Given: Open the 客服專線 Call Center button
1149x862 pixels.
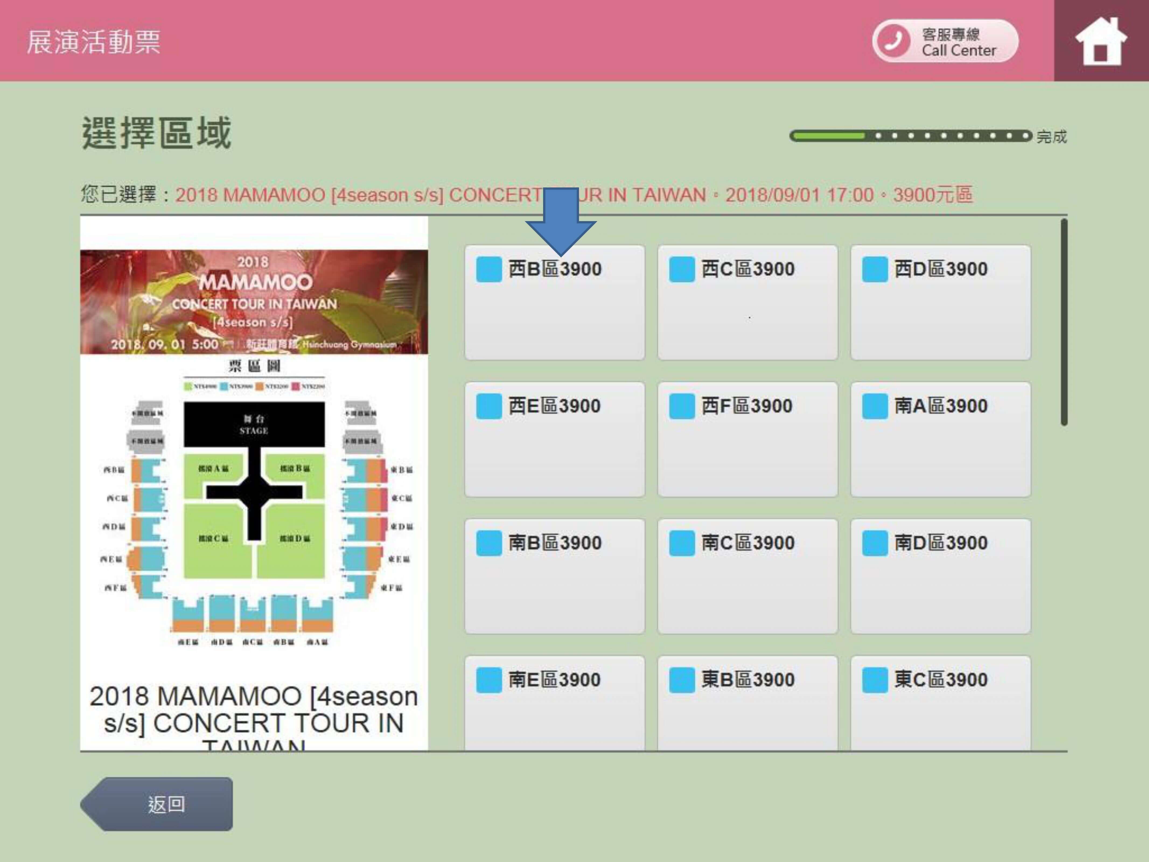Looking at the screenshot, I should [x=945, y=41].
